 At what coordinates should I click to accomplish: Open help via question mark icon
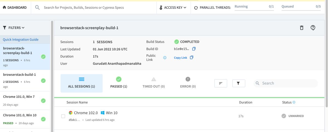(313, 28)
